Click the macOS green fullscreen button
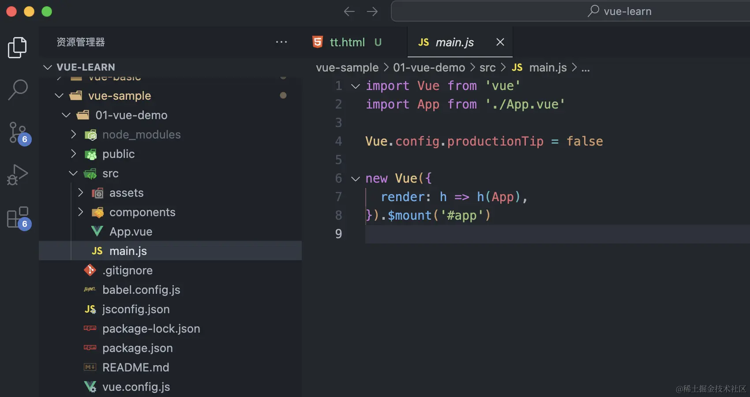The height and width of the screenshot is (397, 750). 47,11
